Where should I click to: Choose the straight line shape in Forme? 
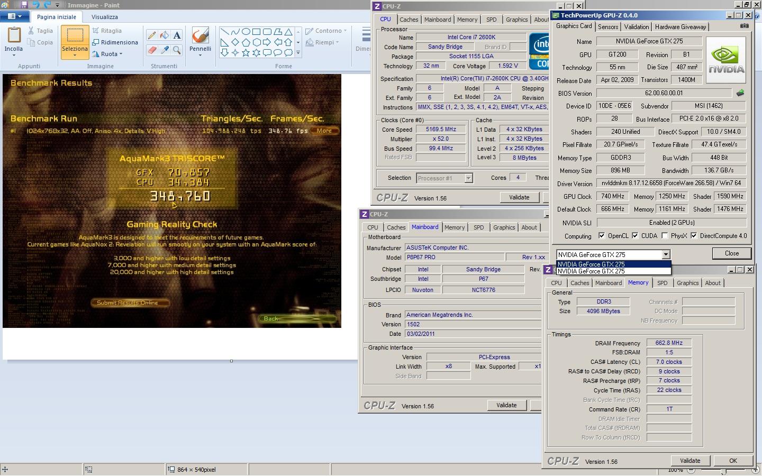[224, 32]
